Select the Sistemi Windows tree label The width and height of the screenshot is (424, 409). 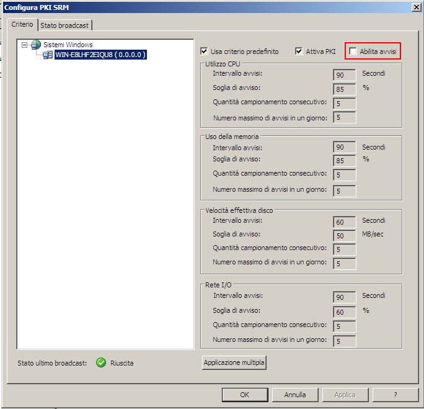point(68,45)
